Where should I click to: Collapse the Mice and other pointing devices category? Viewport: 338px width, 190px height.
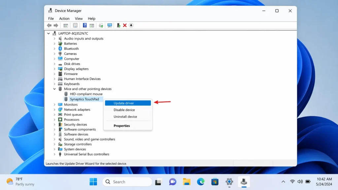pyautogui.click(x=55, y=89)
